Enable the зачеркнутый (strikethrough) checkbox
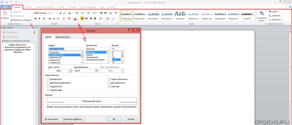This screenshot has width=292, height=125. [48, 79]
